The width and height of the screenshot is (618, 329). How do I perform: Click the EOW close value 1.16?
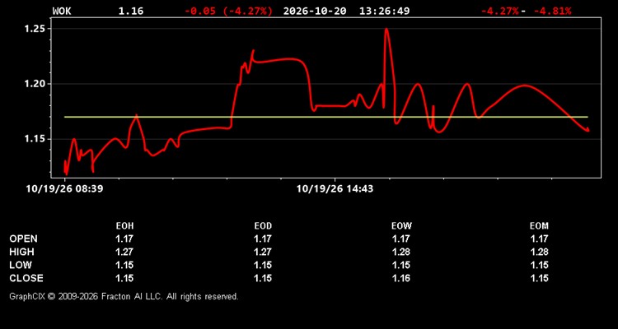pyautogui.click(x=401, y=278)
